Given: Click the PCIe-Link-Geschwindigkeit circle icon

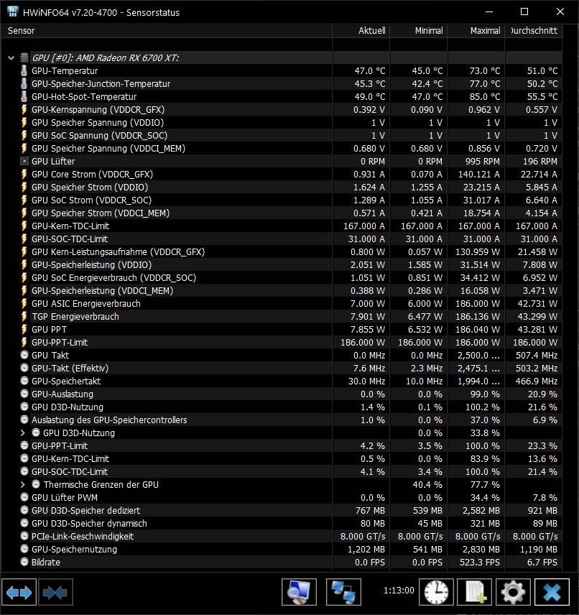Looking at the screenshot, I should [x=24, y=536].
